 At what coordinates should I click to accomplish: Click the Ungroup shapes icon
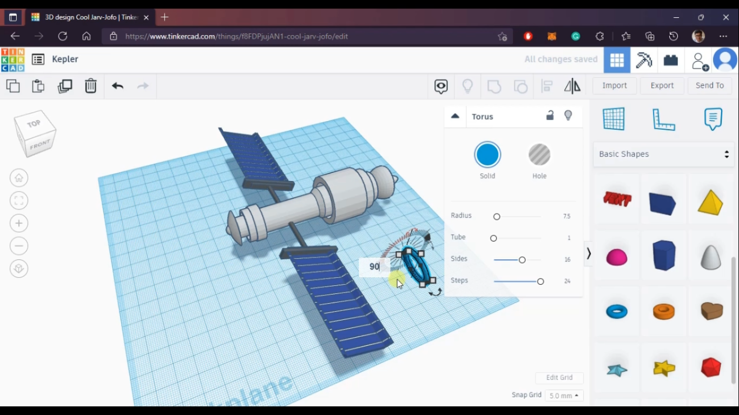[x=520, y=86]
